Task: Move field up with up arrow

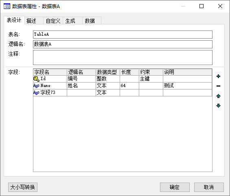Action: click(x=218, y=96)
